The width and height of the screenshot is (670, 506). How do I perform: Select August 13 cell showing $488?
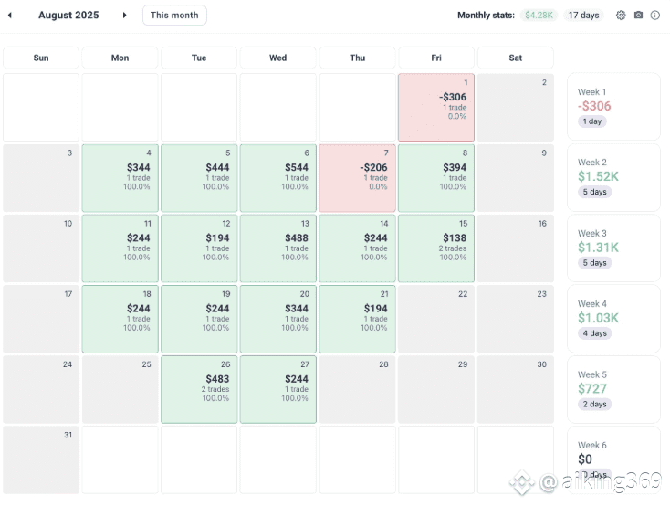pos(278,248)
